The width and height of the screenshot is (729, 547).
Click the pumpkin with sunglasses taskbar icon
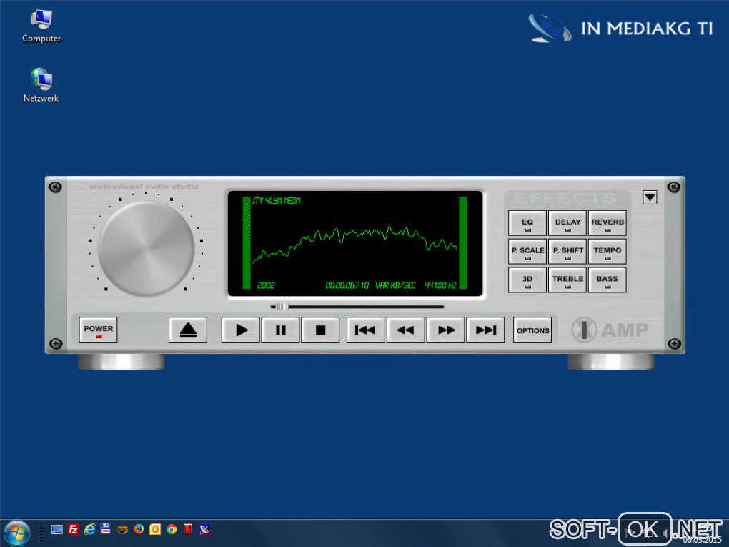click(x=122, y=529)
